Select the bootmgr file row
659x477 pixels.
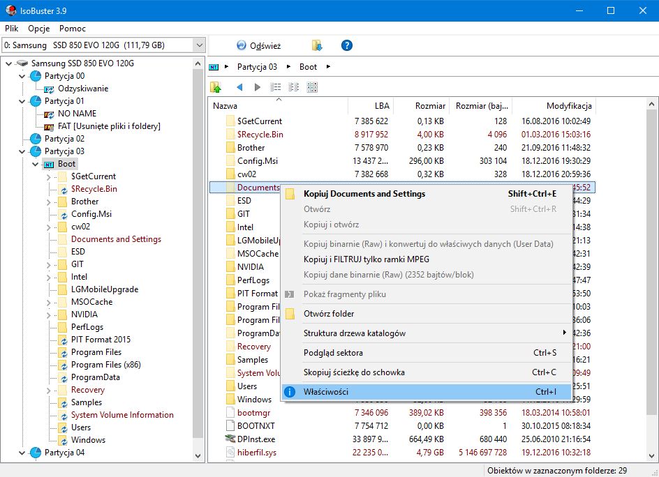tap(402, 413)
